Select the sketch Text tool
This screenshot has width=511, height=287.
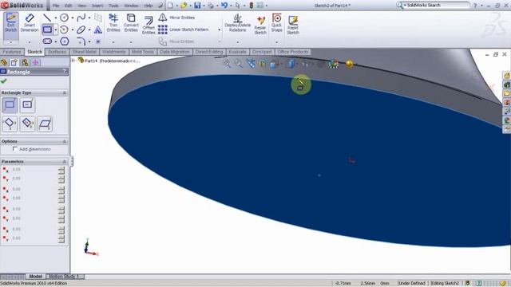(x=97, y=30)
